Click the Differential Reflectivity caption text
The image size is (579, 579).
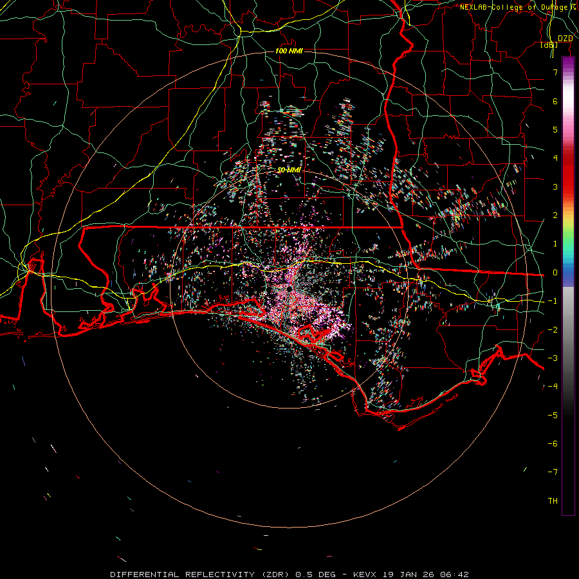pos(289,574)
